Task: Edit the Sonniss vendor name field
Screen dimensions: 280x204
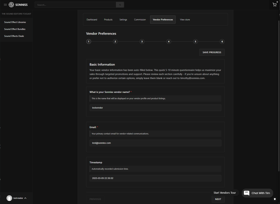Action: tap(155, 108)
